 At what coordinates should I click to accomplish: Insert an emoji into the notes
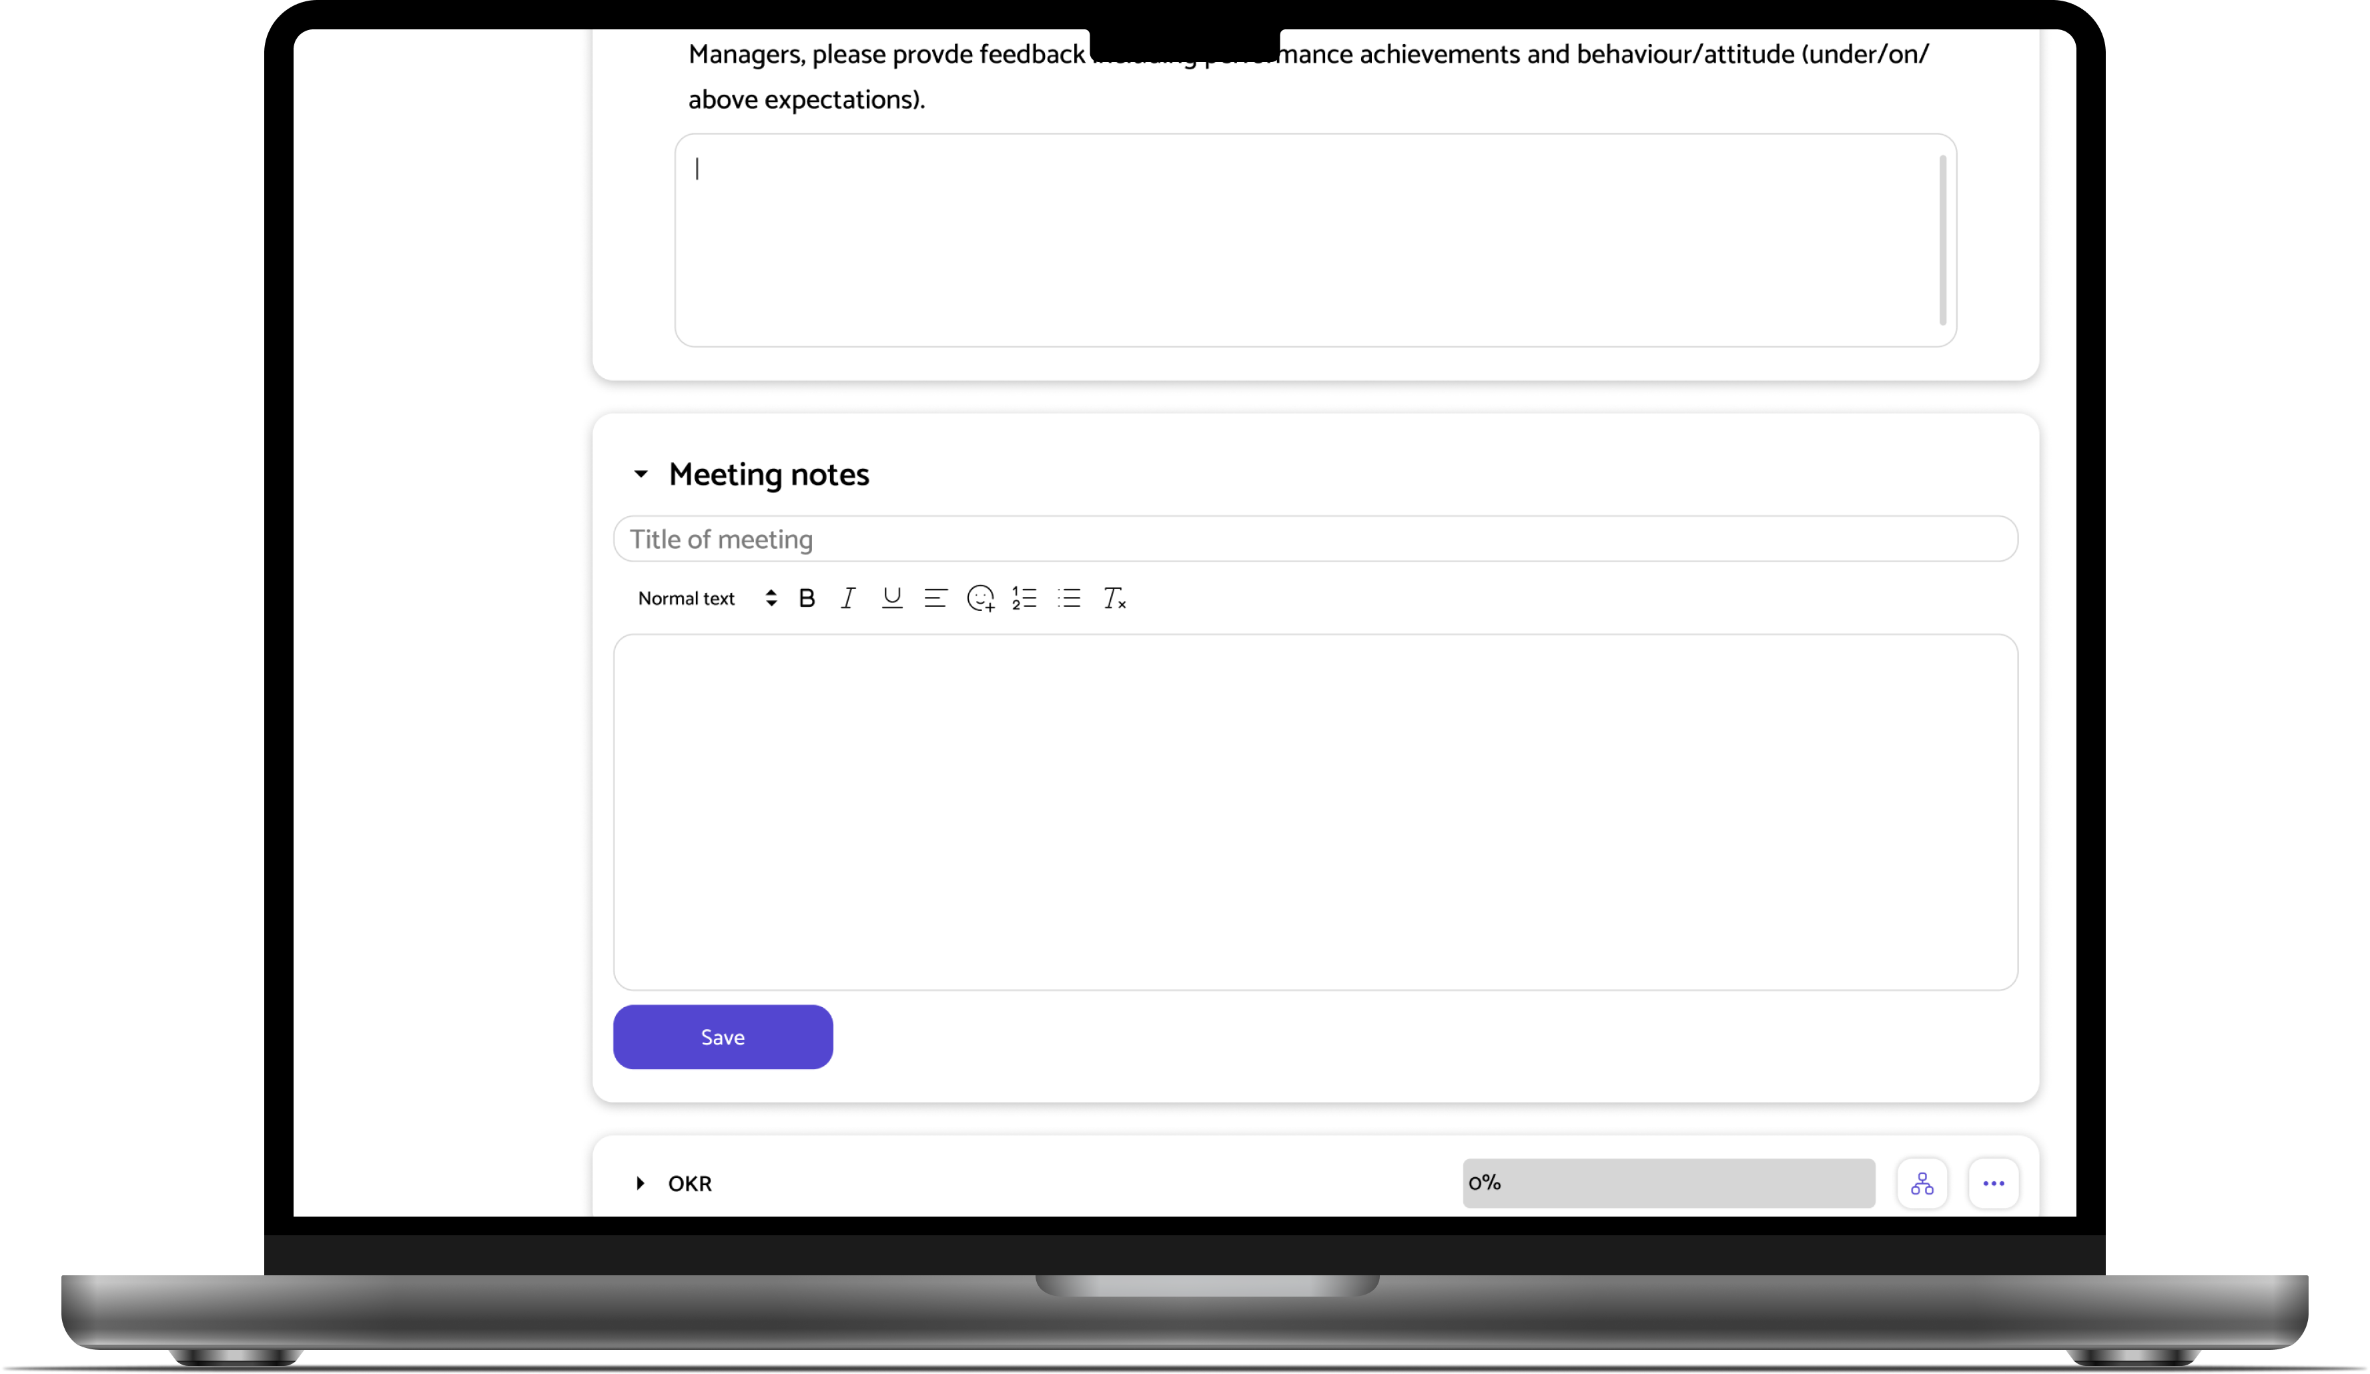(980, 598)
